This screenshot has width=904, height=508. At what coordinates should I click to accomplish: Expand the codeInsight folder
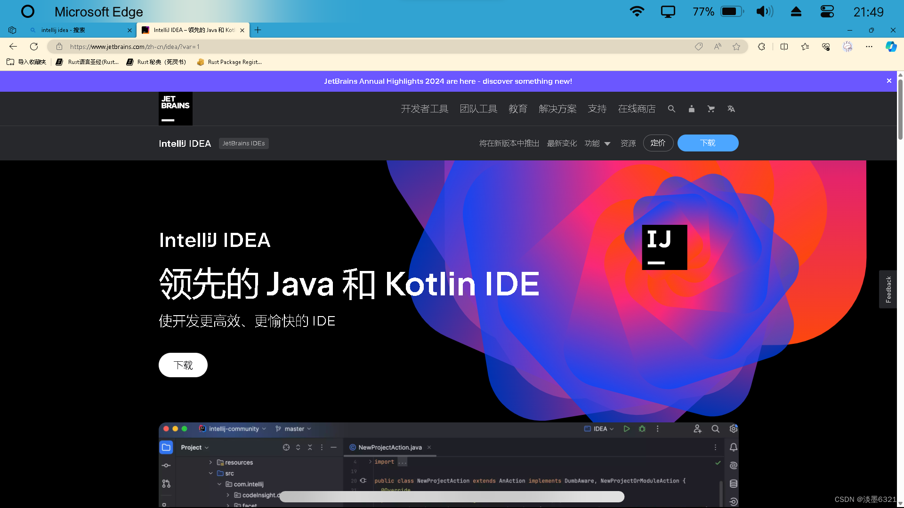coord(228,495)
